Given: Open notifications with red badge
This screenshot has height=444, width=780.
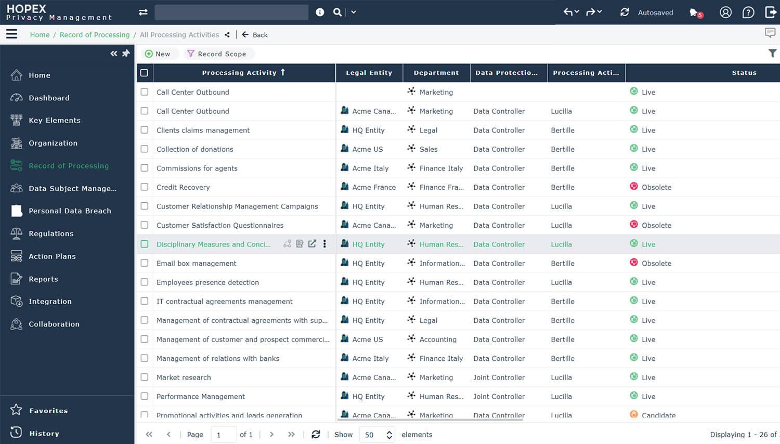Looking at the screenshot, I should pyautogui.click(x=696, y=12).
